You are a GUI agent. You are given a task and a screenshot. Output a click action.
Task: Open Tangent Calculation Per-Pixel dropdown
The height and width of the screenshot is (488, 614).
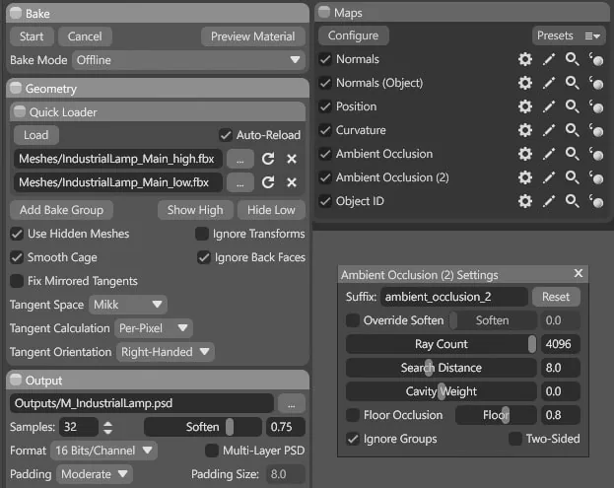(154, 328)
